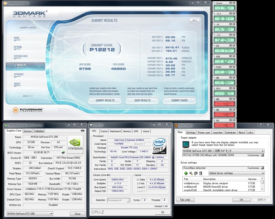Select the nvd3dum.dll row in the driver list
The image size is (275, 219).
coord(222,187)
